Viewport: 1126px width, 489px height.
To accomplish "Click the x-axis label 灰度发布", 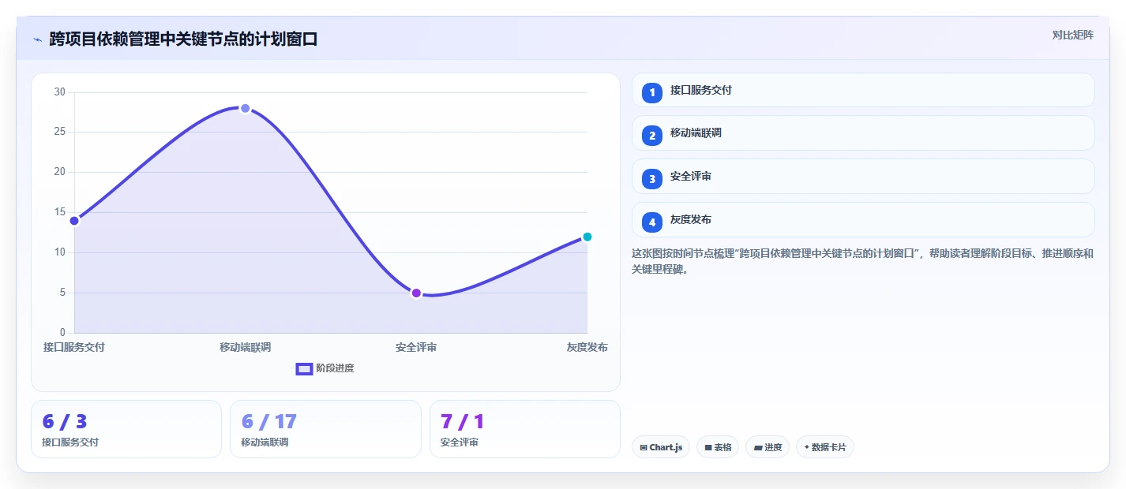I will pos(587,347).
